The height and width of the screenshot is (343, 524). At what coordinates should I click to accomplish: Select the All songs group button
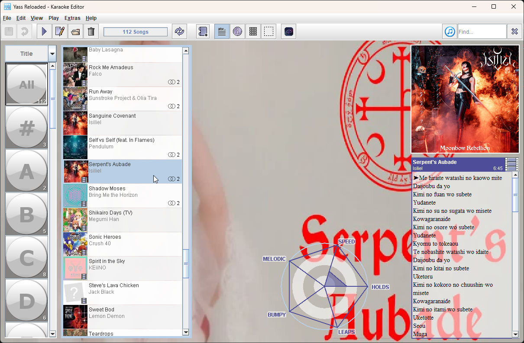click(x=26, y=84)
